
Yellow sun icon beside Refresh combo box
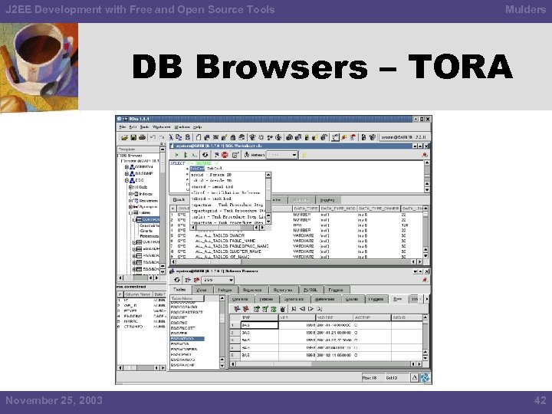304,155
